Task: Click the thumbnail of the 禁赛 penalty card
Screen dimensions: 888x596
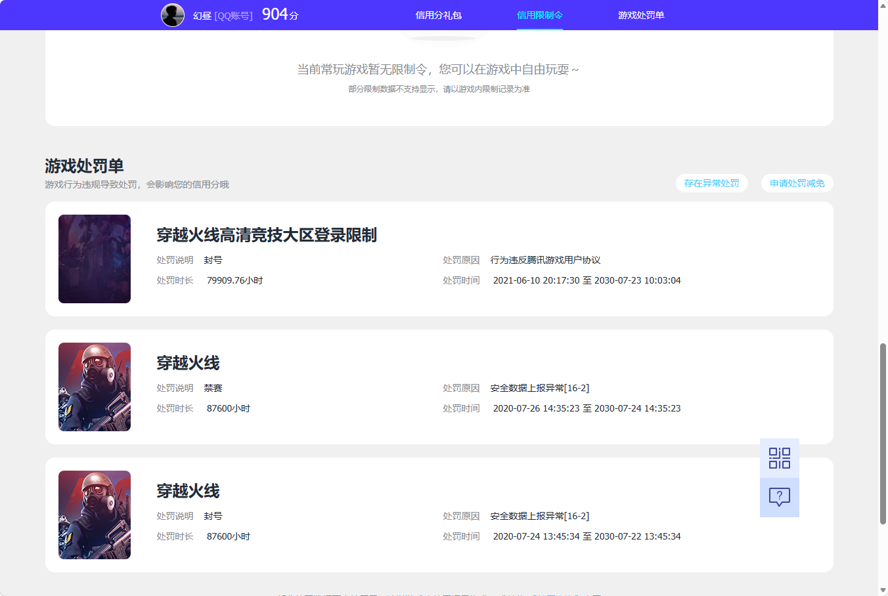Action: pyautogui.click(x=95, y=387)
